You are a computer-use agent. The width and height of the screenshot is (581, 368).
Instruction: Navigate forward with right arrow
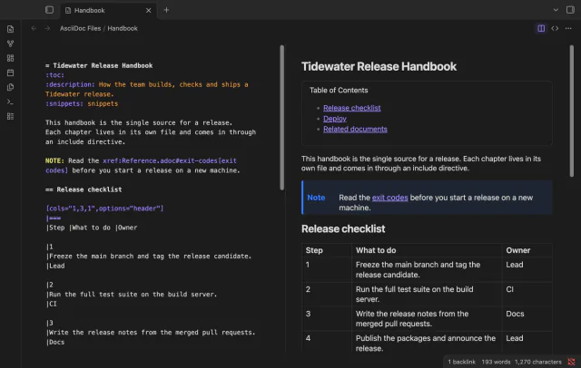(47, 28)
